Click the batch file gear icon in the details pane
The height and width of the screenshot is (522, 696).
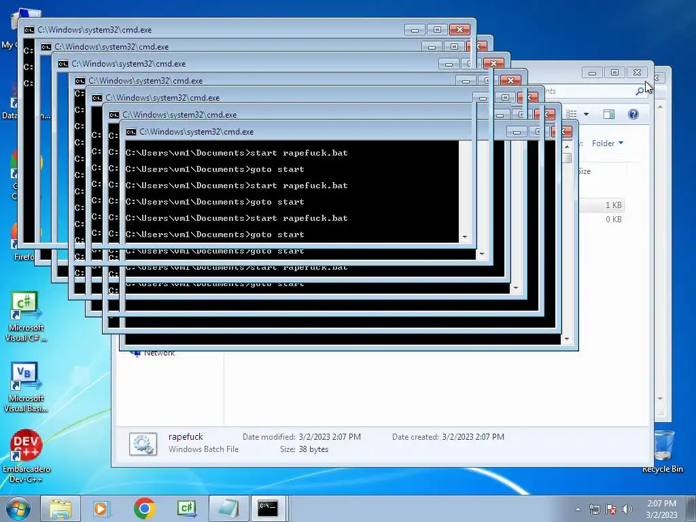point(143,443)
